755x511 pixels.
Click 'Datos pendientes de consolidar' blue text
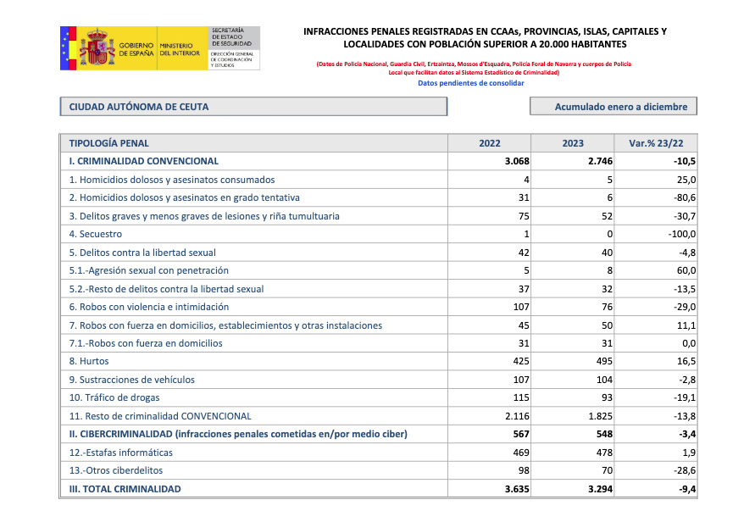pos(471,83)
